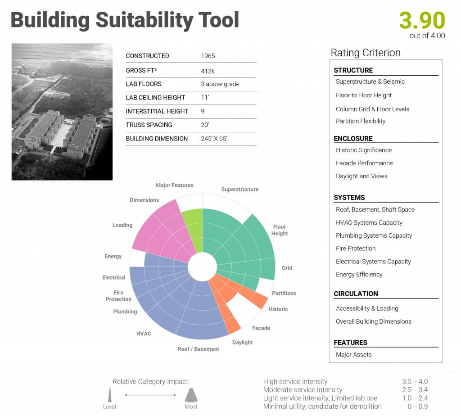The height and width of the screenshot is (416, 461).
Task: Open the aerial building photo thumbnail
Action: (x=62, y=112)
